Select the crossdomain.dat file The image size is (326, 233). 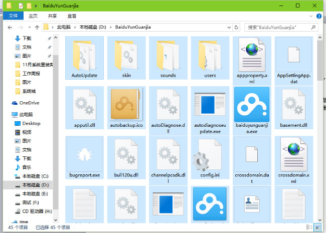pyautogui.click(x=252, y=160)
